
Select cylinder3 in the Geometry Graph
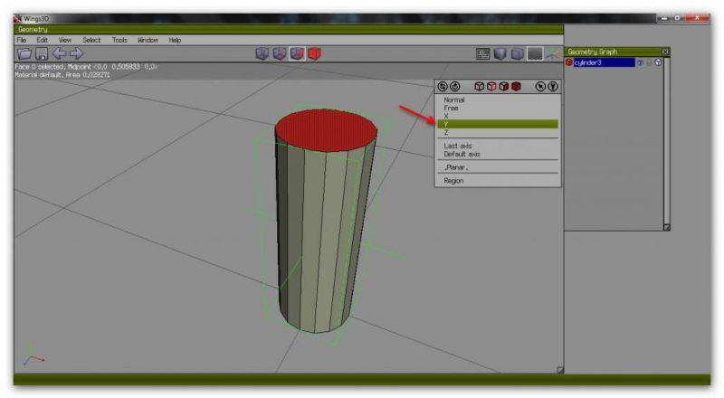tap(601, 62)
